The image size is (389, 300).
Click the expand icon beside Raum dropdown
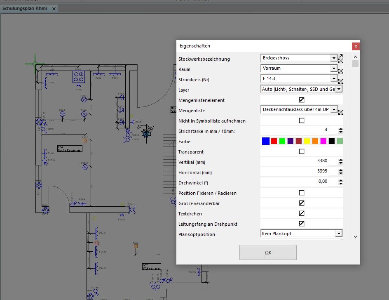click(341, 71)
